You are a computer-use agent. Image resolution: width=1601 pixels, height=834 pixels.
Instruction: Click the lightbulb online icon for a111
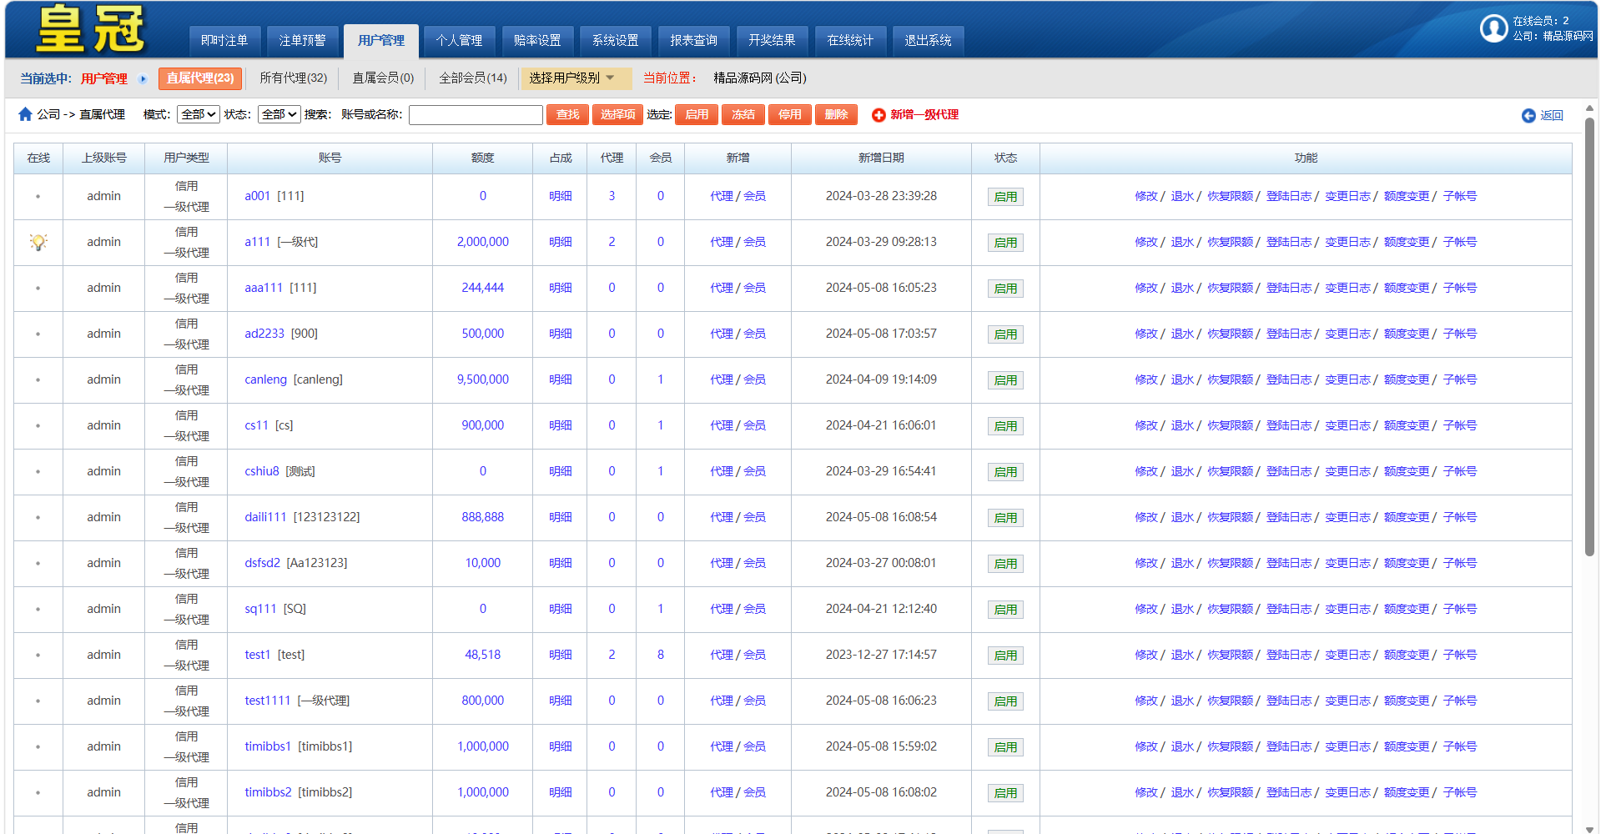click(38, 242)
